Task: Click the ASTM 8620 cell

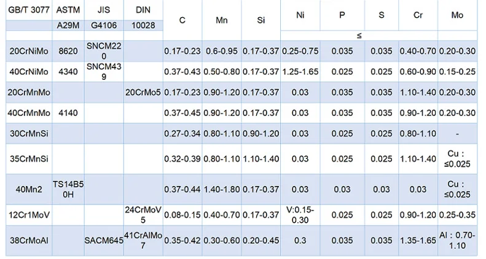Action: (x=68, y=51)
